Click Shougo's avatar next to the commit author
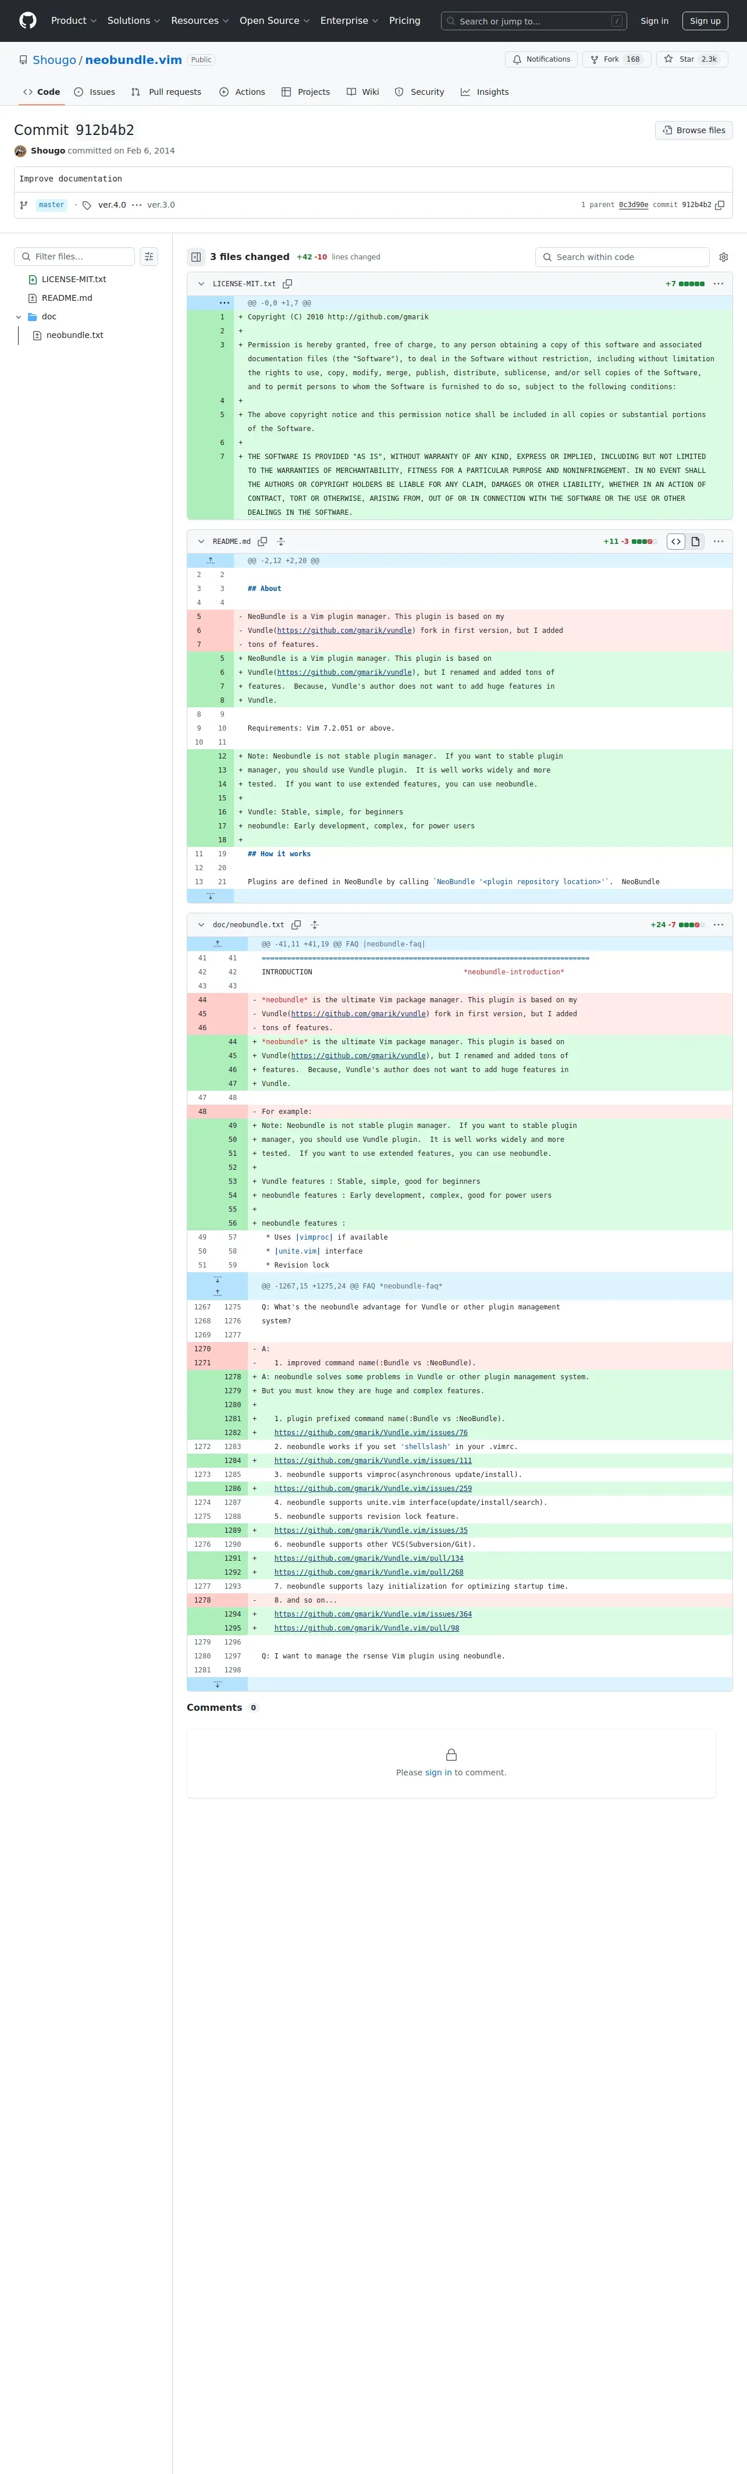This screenshot has width=747, height=2474. 20,151
